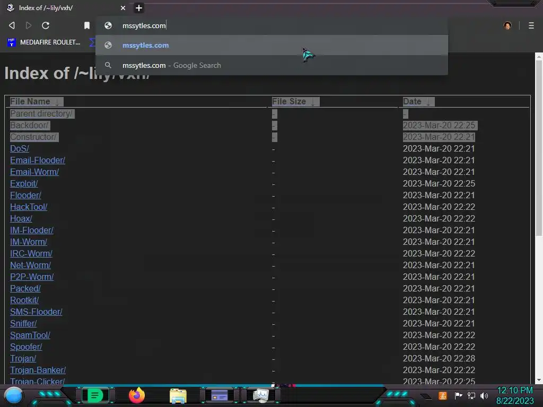Open the P2P-Worm/ folder
This screenshot has height=407, width=543.
tap(32, 277)
